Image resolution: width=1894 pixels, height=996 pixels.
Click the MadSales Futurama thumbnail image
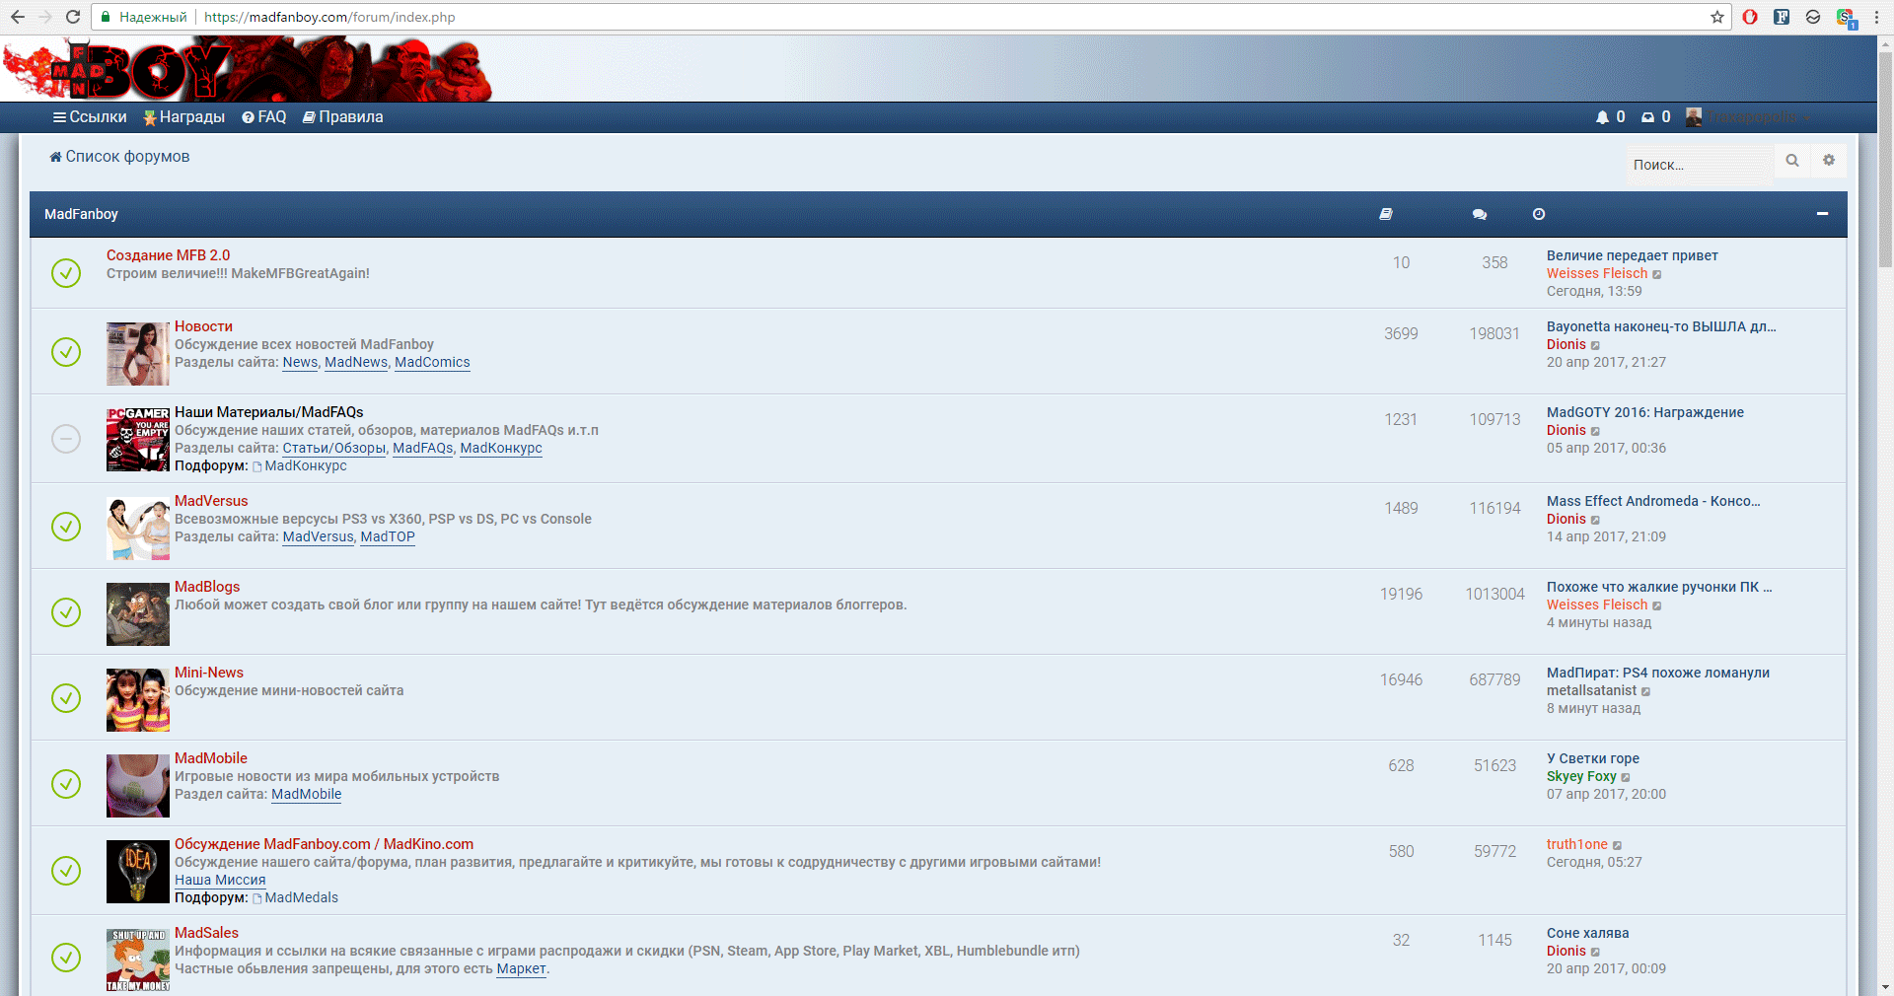pos(138,960)
